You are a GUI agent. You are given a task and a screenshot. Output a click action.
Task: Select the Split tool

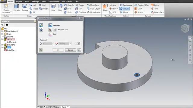[x=79, y=9]
